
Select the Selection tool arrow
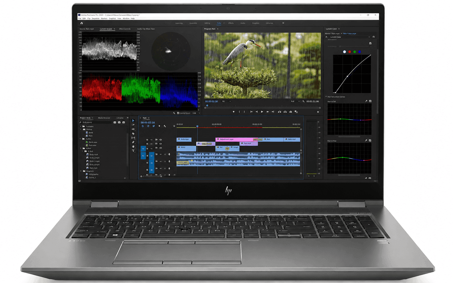pos(133,121)
